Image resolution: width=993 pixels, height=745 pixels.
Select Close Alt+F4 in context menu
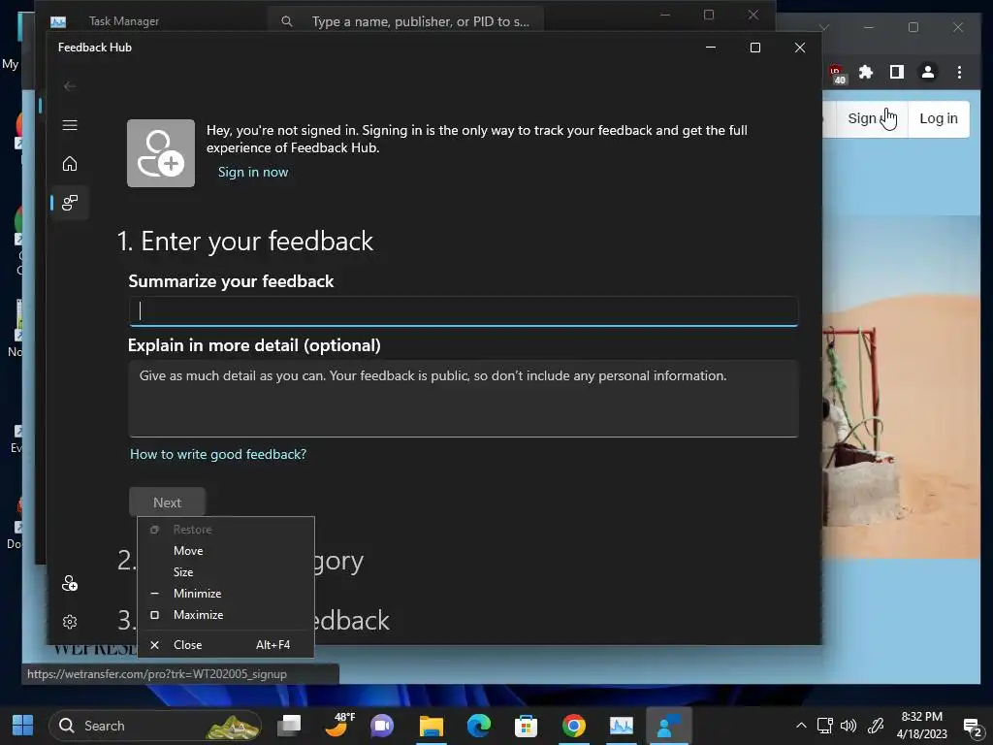pyautogui.click(x=226, y=645)
